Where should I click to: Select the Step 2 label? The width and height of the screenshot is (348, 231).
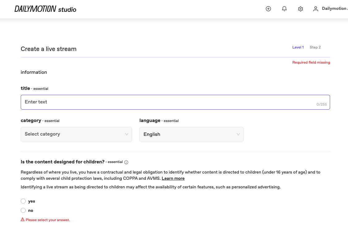coord(315,47)
